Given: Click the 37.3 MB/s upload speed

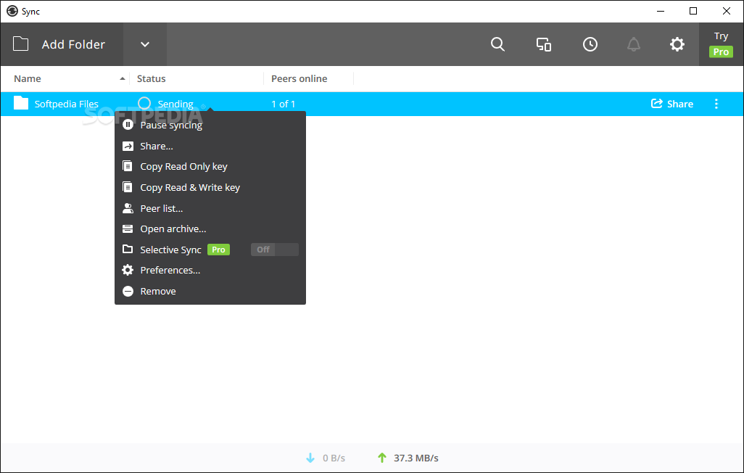Looking at the screenshot, I should tap(416, 458).
